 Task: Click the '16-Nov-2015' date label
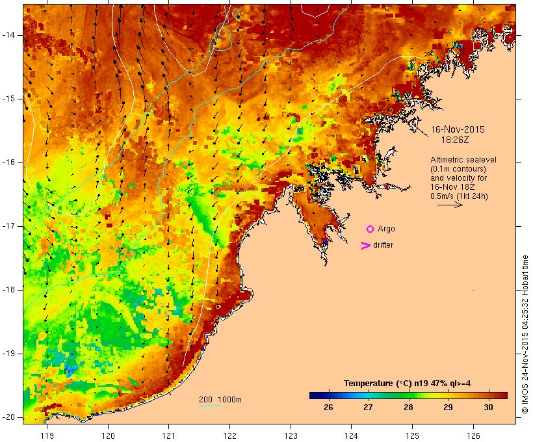coord(458,129)
